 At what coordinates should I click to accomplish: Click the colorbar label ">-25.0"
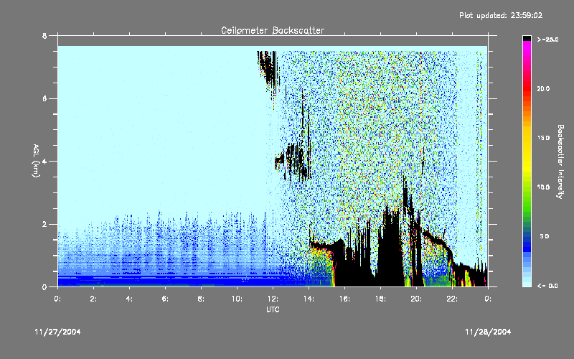547,39
